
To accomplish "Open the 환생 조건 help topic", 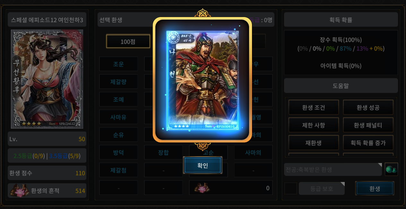I will [x=314, y=107].
